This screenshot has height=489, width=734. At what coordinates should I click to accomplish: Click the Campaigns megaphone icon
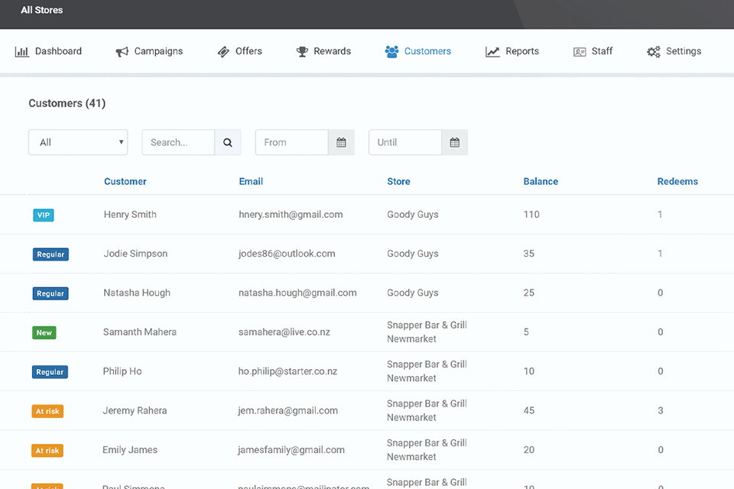click(x=122, y=52)
